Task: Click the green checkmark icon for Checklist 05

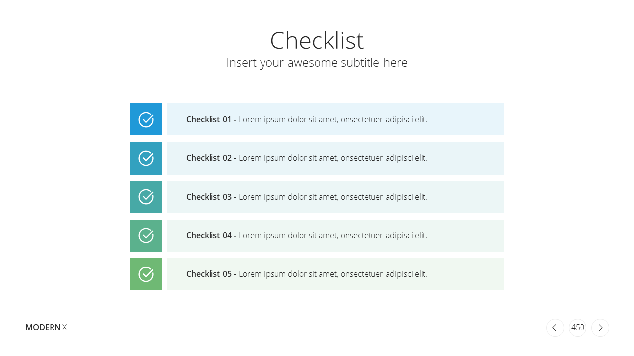Action: [146, 274]
